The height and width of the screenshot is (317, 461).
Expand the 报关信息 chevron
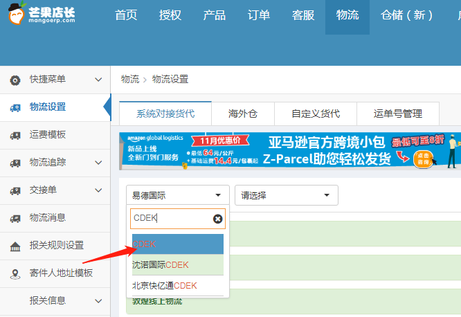pyautogui.click(x=98, y=301)
